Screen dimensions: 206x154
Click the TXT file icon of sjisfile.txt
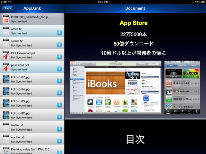6,43
